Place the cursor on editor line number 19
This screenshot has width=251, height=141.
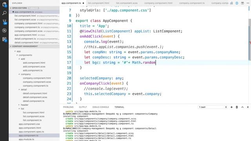69,73
